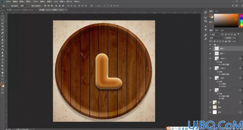Filter layers by type (T) icon
Screen dimensions: 243x130
tap(229, 34)
